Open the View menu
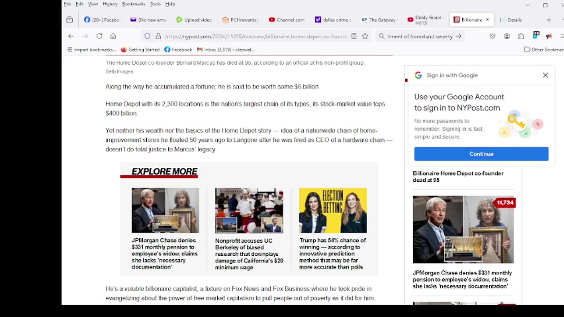Screen dimensions: 564x317 click(x=93, y=4)
